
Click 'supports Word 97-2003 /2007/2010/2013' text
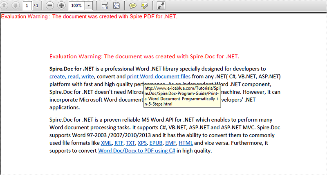100,135
